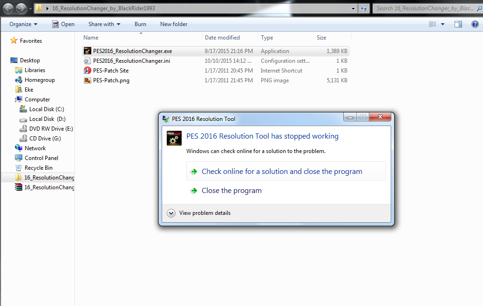Click Close the program link

231,191
